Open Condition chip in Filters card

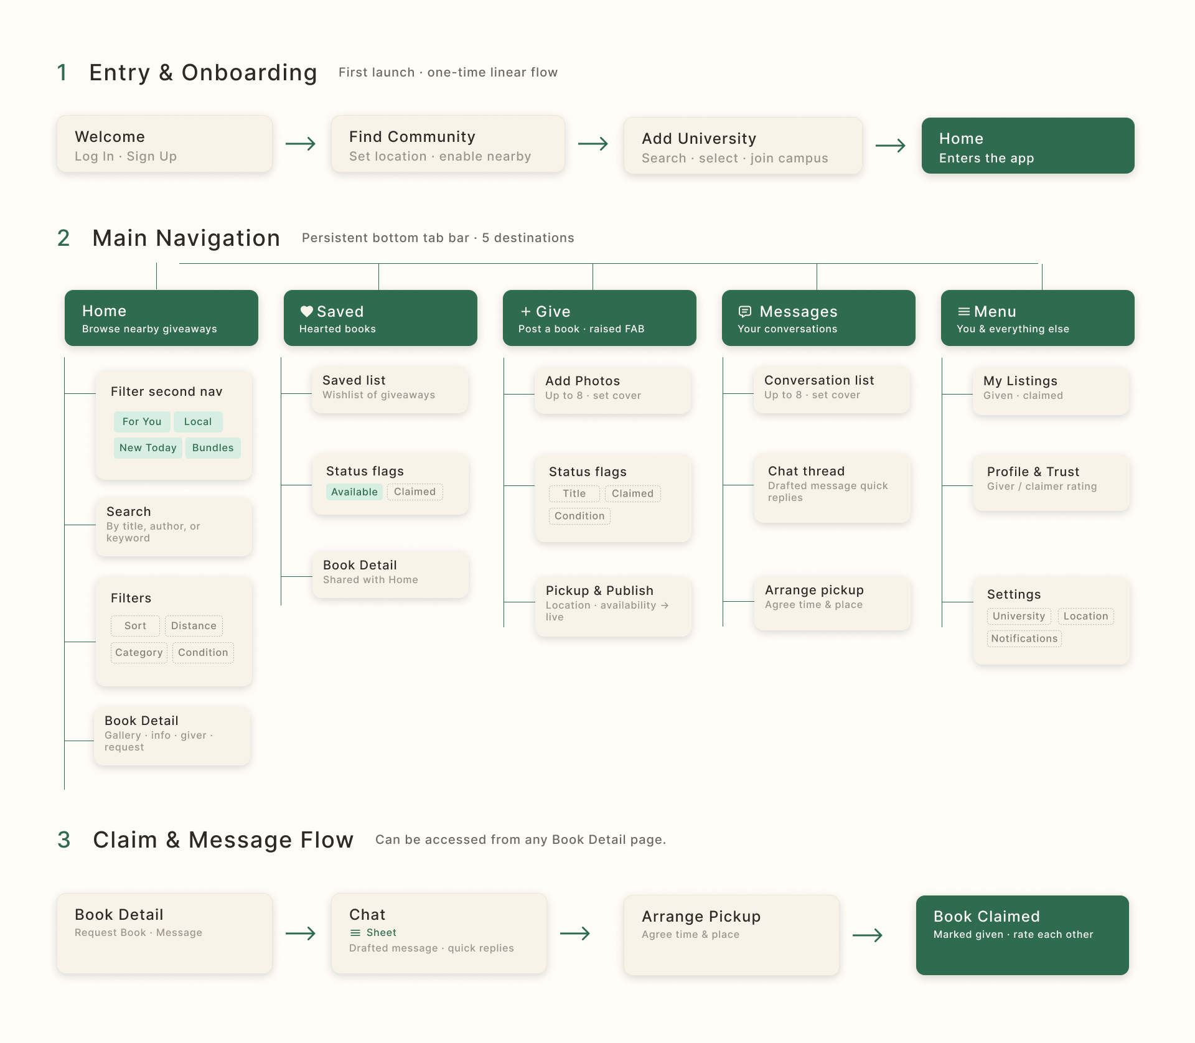203,652
